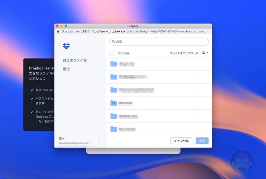Viewport: 266px width, 179px height.
Task: Click the 個人 account label
Action: [x=61, y=138]
